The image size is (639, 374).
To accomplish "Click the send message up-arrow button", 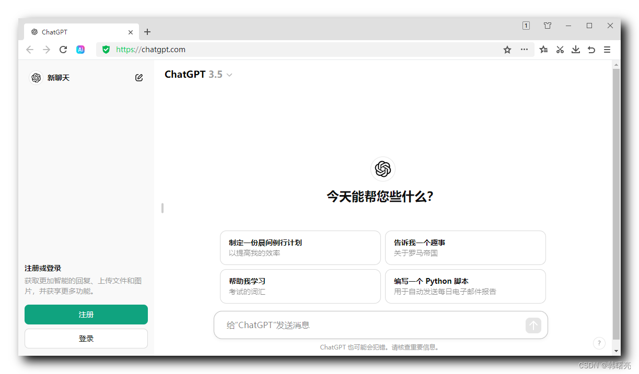I will pos(533,325).
